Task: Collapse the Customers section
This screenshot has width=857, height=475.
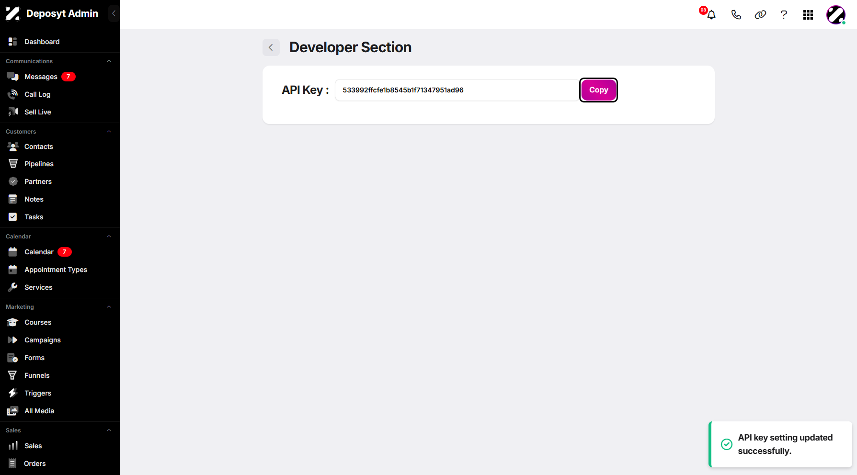Action: click(x=109, y=132)
